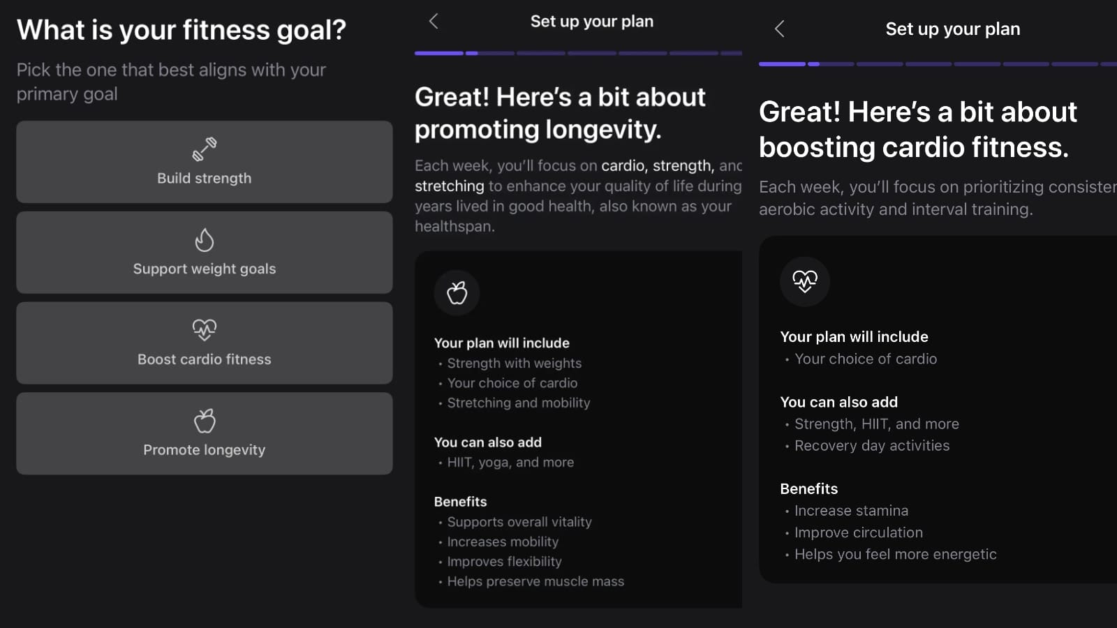Viewport: 1117px width, 628px height.
Task: Click the 'Helps preserve muscle mass' benefit
Action: click(x=535, y=581)
